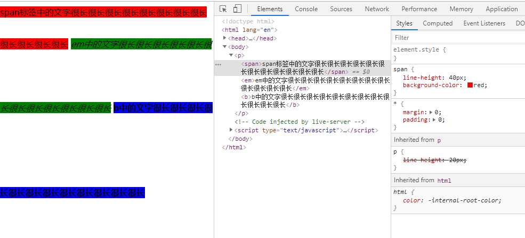Viewport: 525px width, 238px height.
Task: Select the Styles sidebar tab
Action: (x=404, y=23)
